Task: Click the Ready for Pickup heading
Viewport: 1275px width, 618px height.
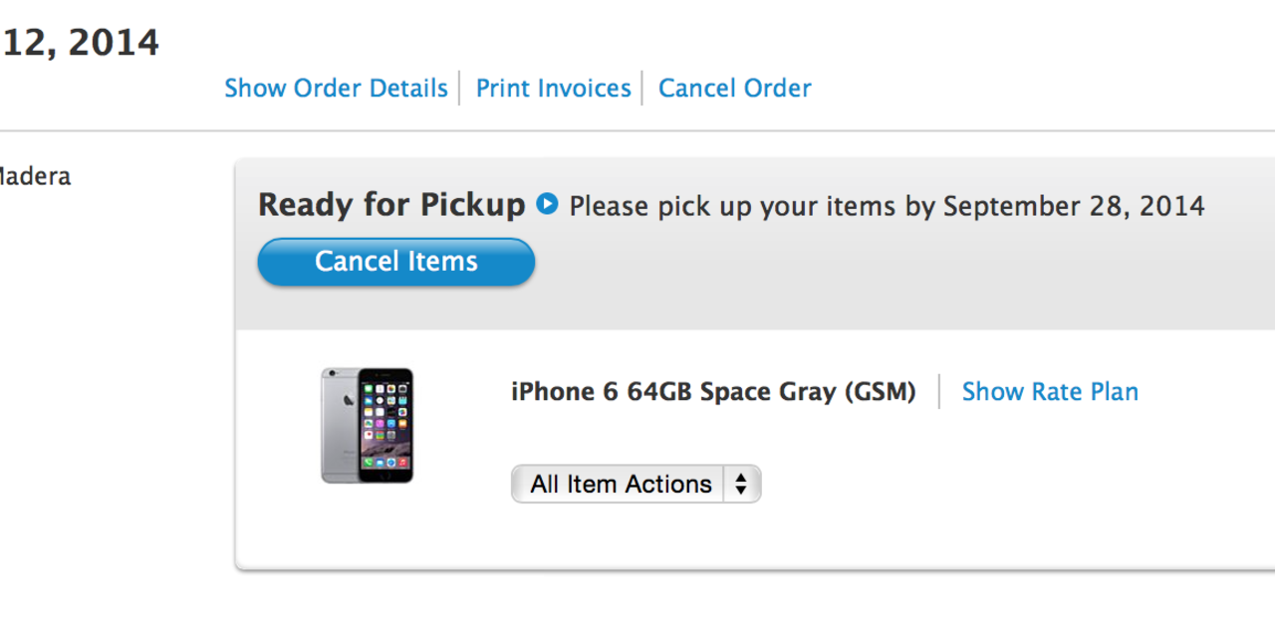Action: click(x=390, y=205)
